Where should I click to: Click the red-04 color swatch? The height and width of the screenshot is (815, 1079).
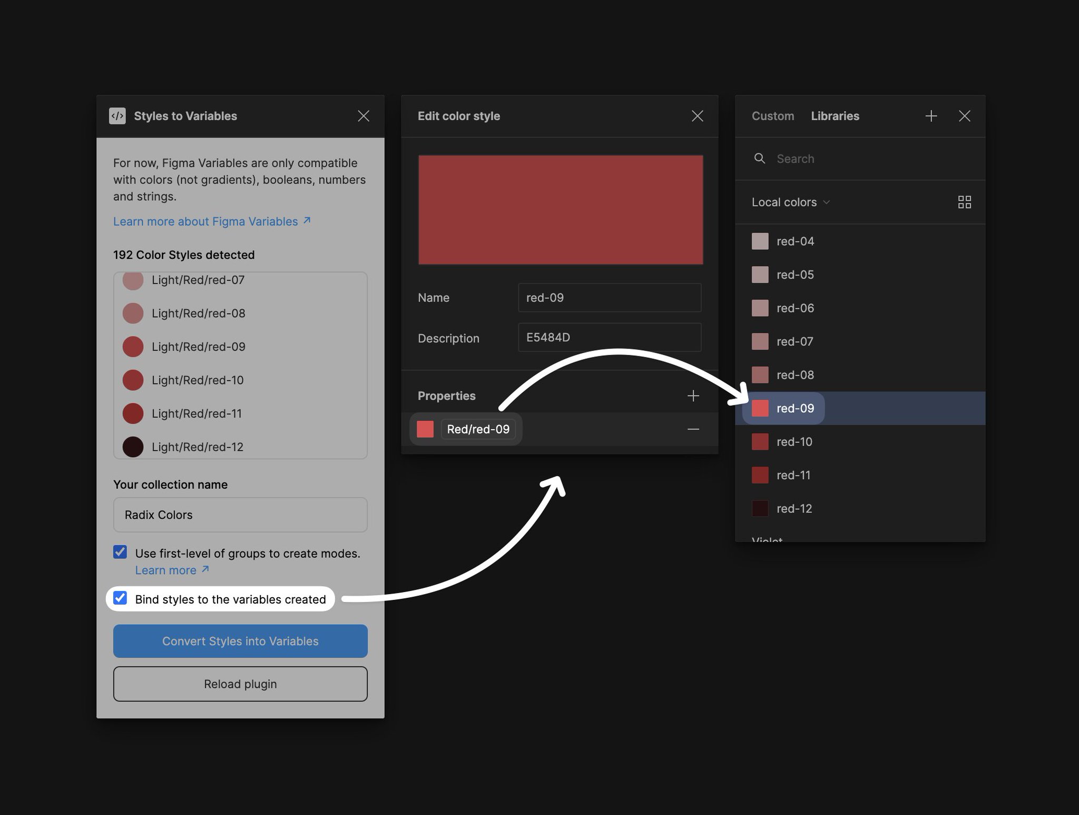[760, 241]
